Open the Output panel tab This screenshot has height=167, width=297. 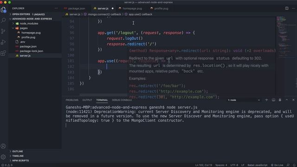pyautogui.click(x=87, y=100)
